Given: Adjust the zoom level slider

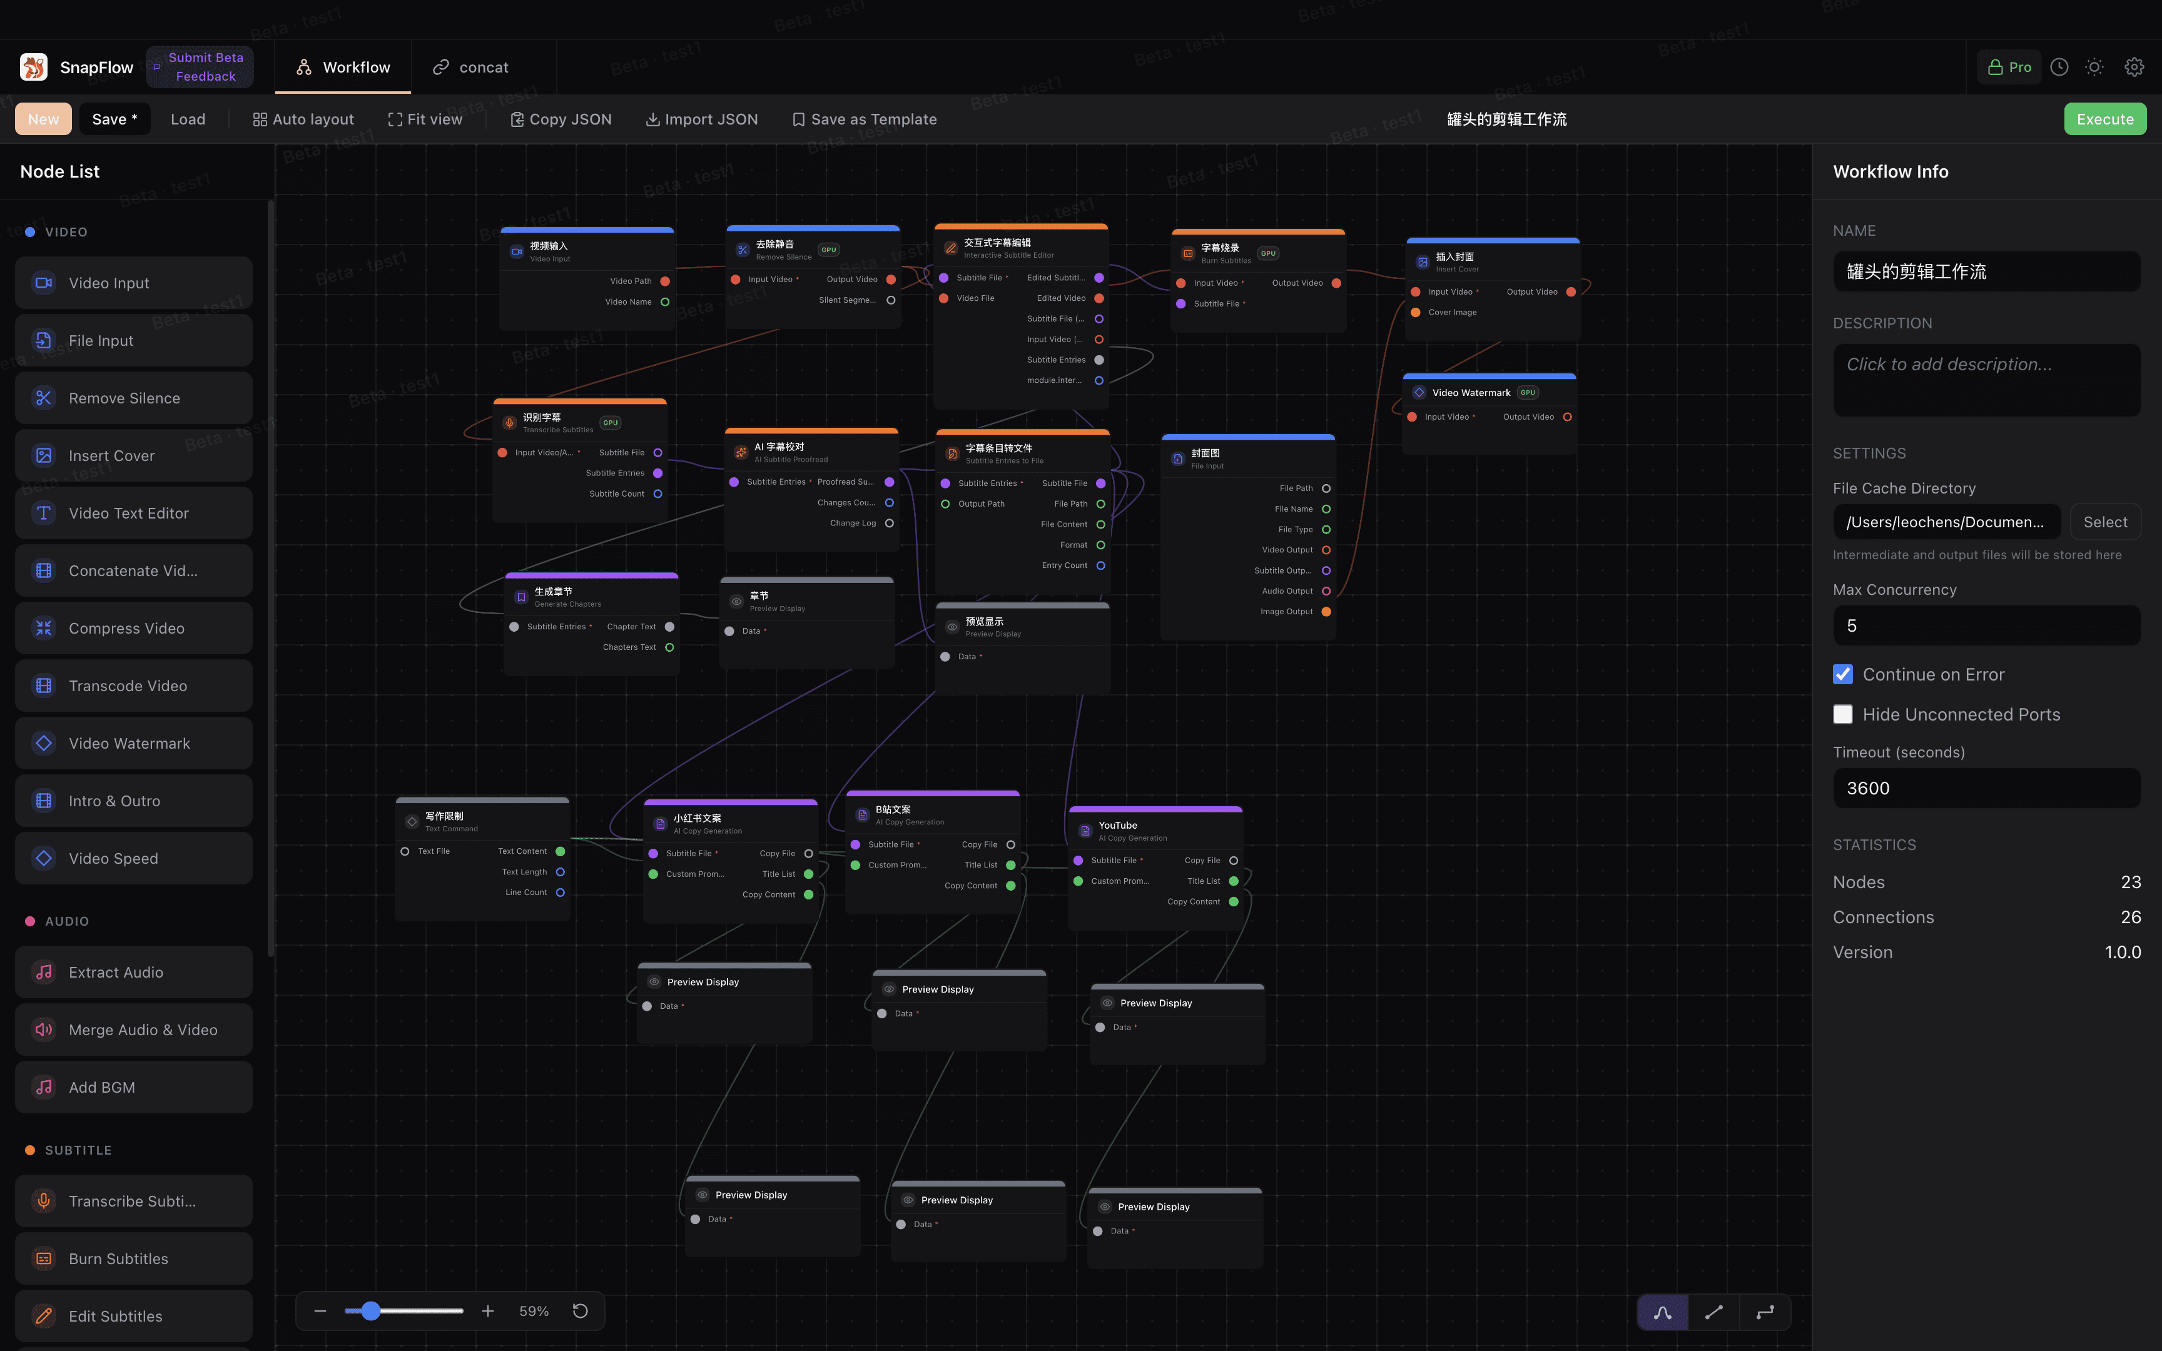Looking at the screenshot, I should (404, 1311).
